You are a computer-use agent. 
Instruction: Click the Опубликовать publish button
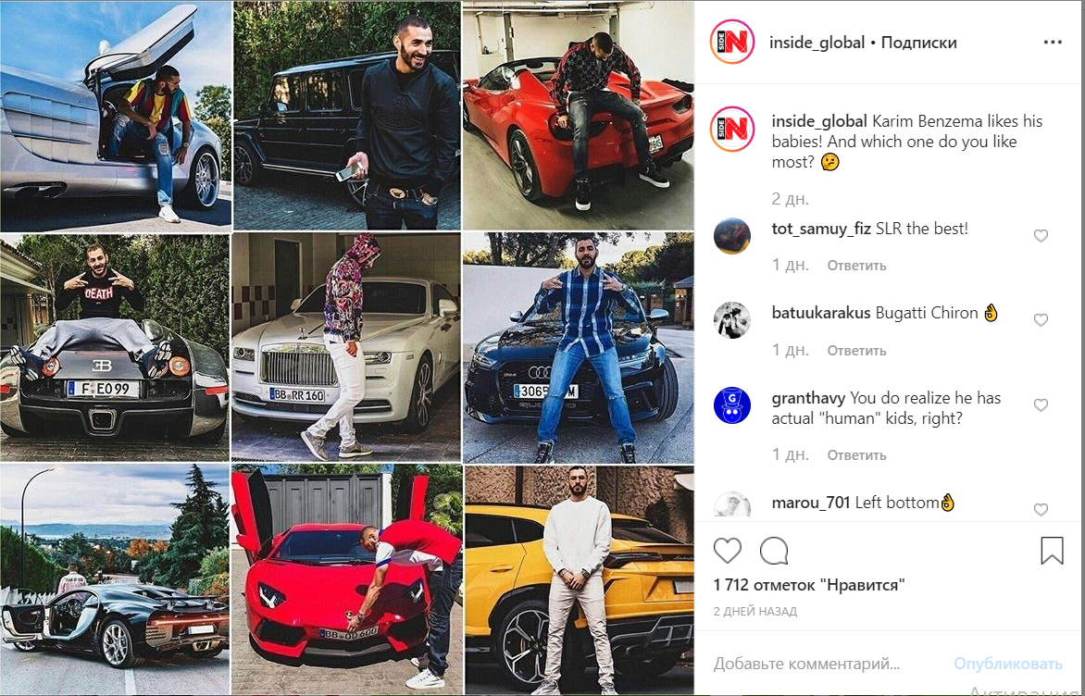pos(1007,665)
